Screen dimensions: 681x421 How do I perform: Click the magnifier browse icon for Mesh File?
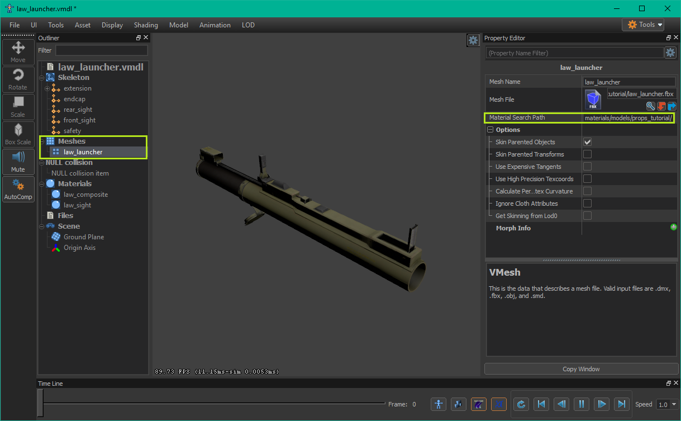point(650,106)
